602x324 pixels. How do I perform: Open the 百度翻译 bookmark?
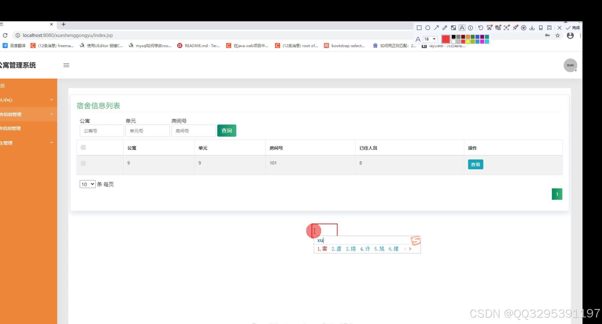[x=14, y=46]
